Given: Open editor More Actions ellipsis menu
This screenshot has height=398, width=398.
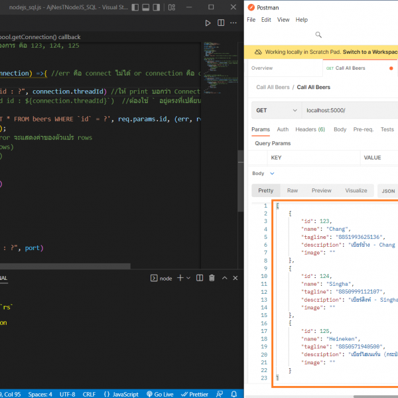Looking at the screenshot, I should tap(234, 23).
